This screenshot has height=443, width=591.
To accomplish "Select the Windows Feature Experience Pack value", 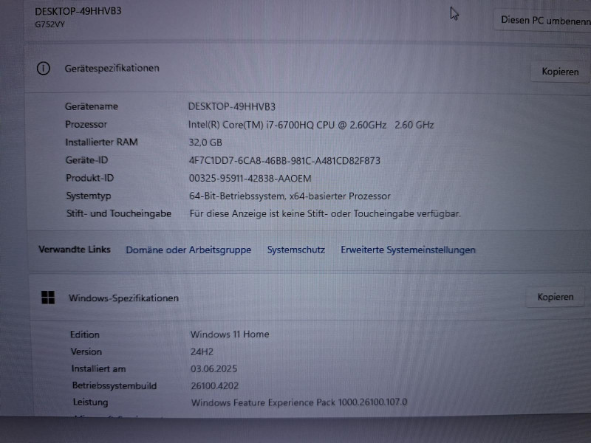I will pos(299,402).
